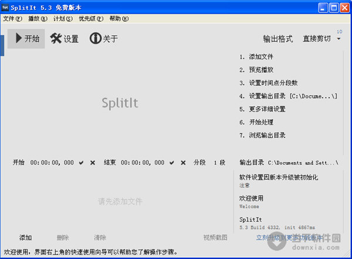352x259 pixels.
Task: Click the 清除 button at bottom
Action: pyautogui.click(x=100, y=238)
